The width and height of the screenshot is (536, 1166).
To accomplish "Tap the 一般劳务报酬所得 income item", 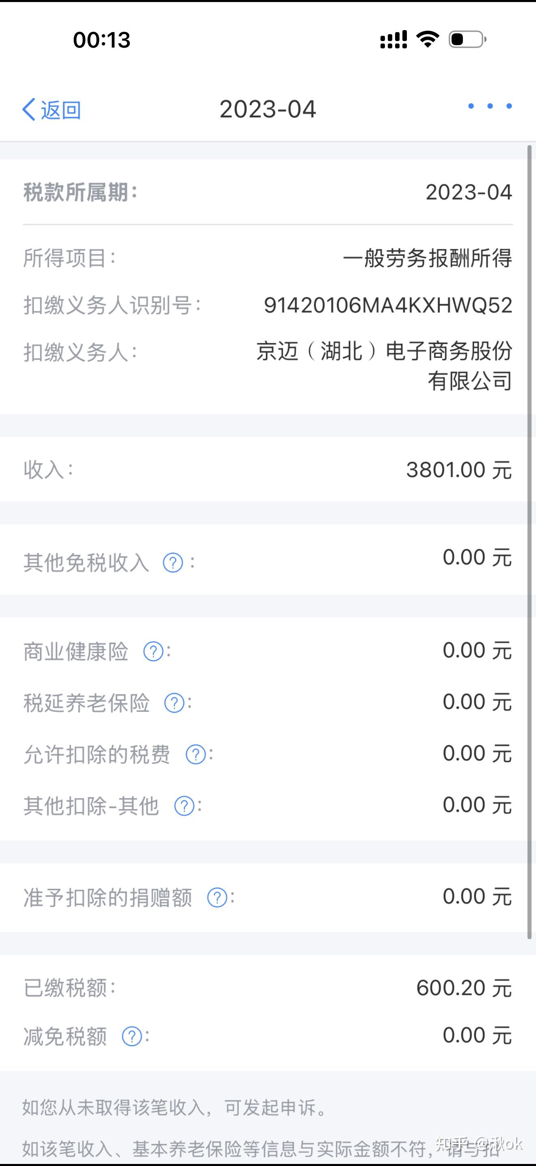I will 427,259.
